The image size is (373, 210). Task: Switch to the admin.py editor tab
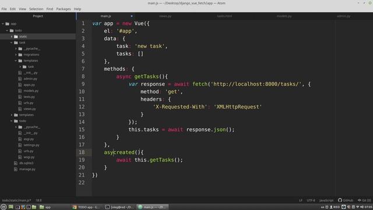[x=343, y=16]
